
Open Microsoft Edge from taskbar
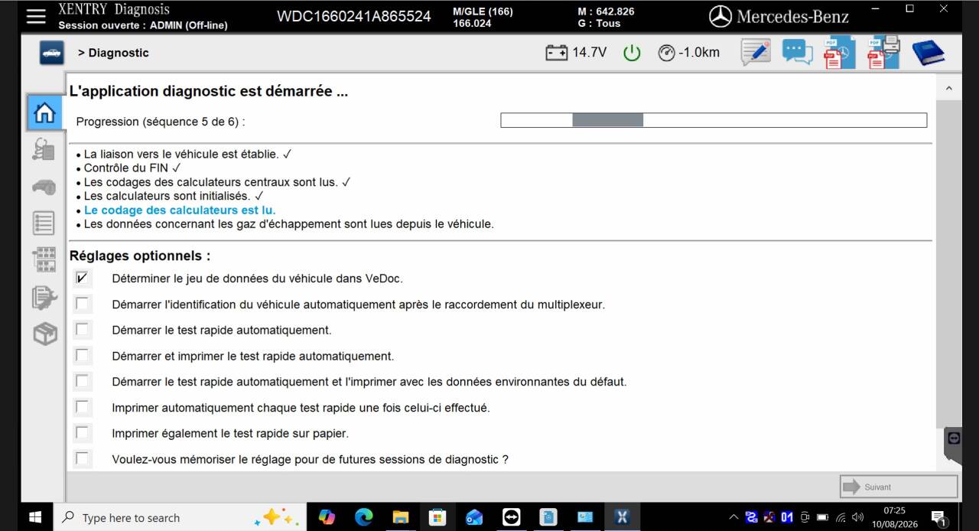tap(363, 517)
